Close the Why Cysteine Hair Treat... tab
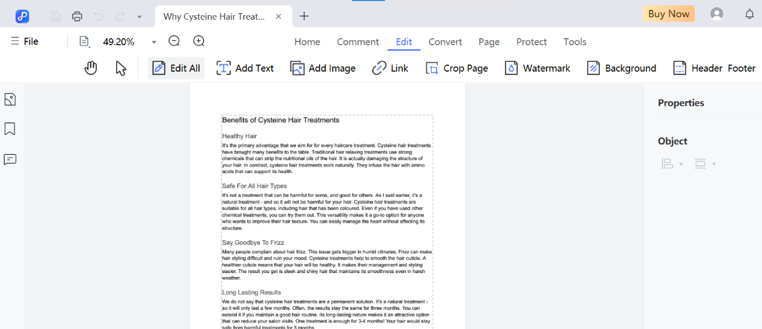The image size is (762, 329). click(x=278, y=16)
